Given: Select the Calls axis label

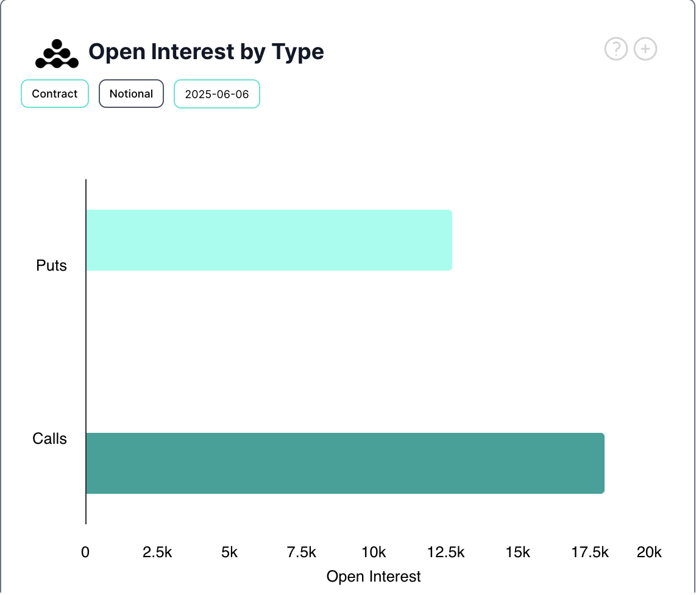Looking at the screenshot, I should 50,439.
